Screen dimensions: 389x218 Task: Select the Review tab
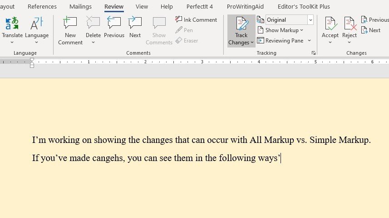tap(114, 7)
